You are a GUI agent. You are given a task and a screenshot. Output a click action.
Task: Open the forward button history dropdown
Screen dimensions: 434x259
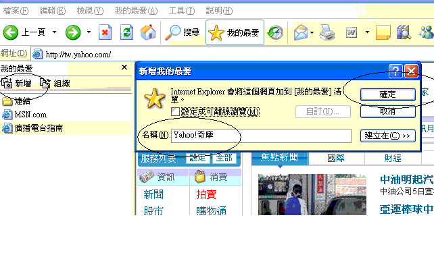(x=89, y=32)
